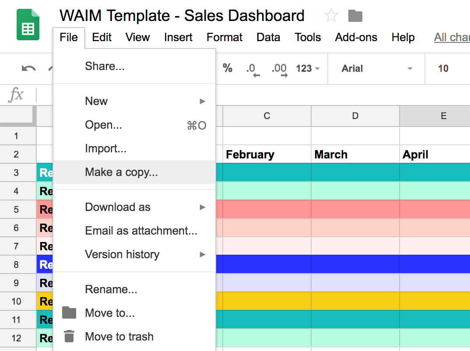Star the WAIM Template document
This screenshot has height=351, width=470.
tap(331, 16)
